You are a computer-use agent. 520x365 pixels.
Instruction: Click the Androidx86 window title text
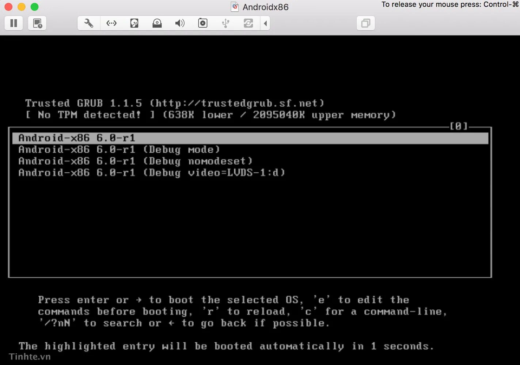point(266,7)
